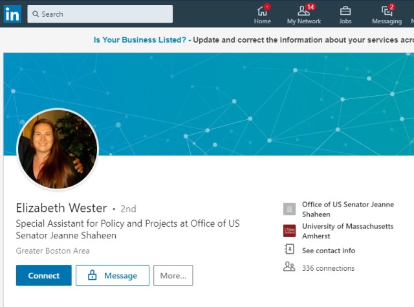Select the Messaging nav label
This screenshot has height=307, width=414.
(387, 21)
